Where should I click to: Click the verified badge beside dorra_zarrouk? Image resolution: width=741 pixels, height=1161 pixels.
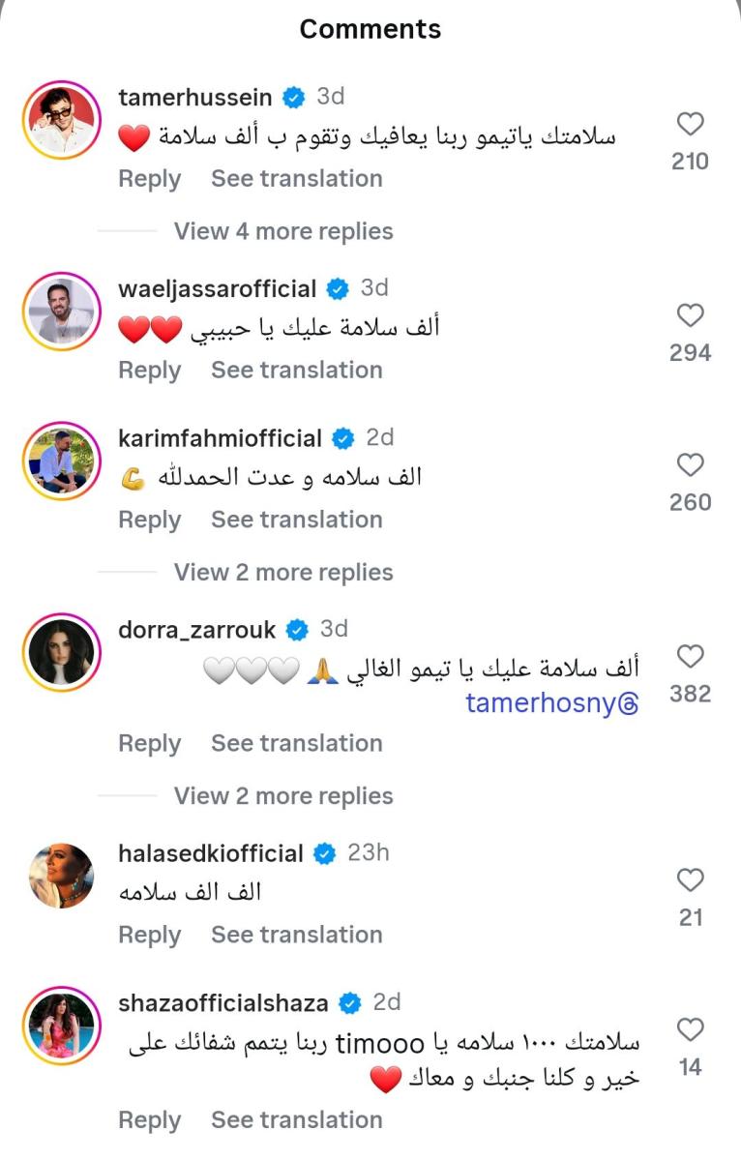297,629
